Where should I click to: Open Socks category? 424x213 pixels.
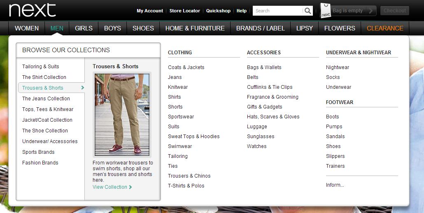(x=333, y=77)
